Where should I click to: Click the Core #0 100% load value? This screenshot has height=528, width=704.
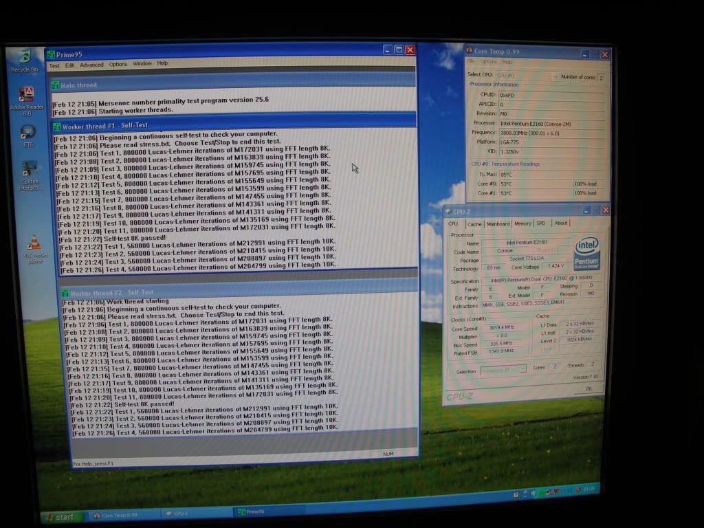(x=589, y=184)
